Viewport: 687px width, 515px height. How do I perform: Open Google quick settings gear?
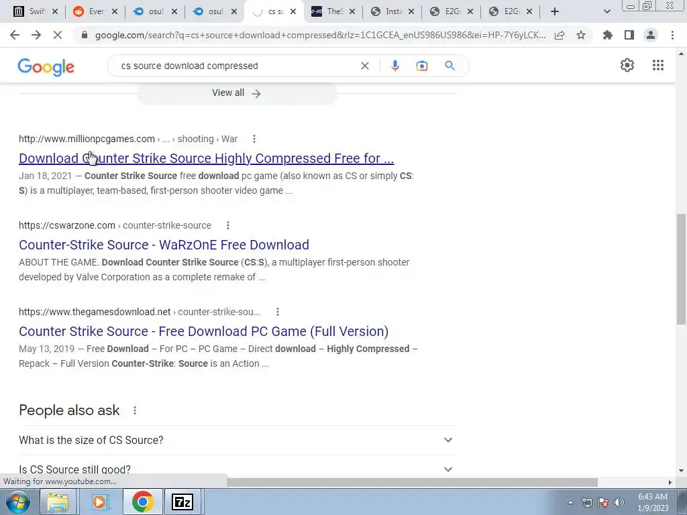pos(627,65)
